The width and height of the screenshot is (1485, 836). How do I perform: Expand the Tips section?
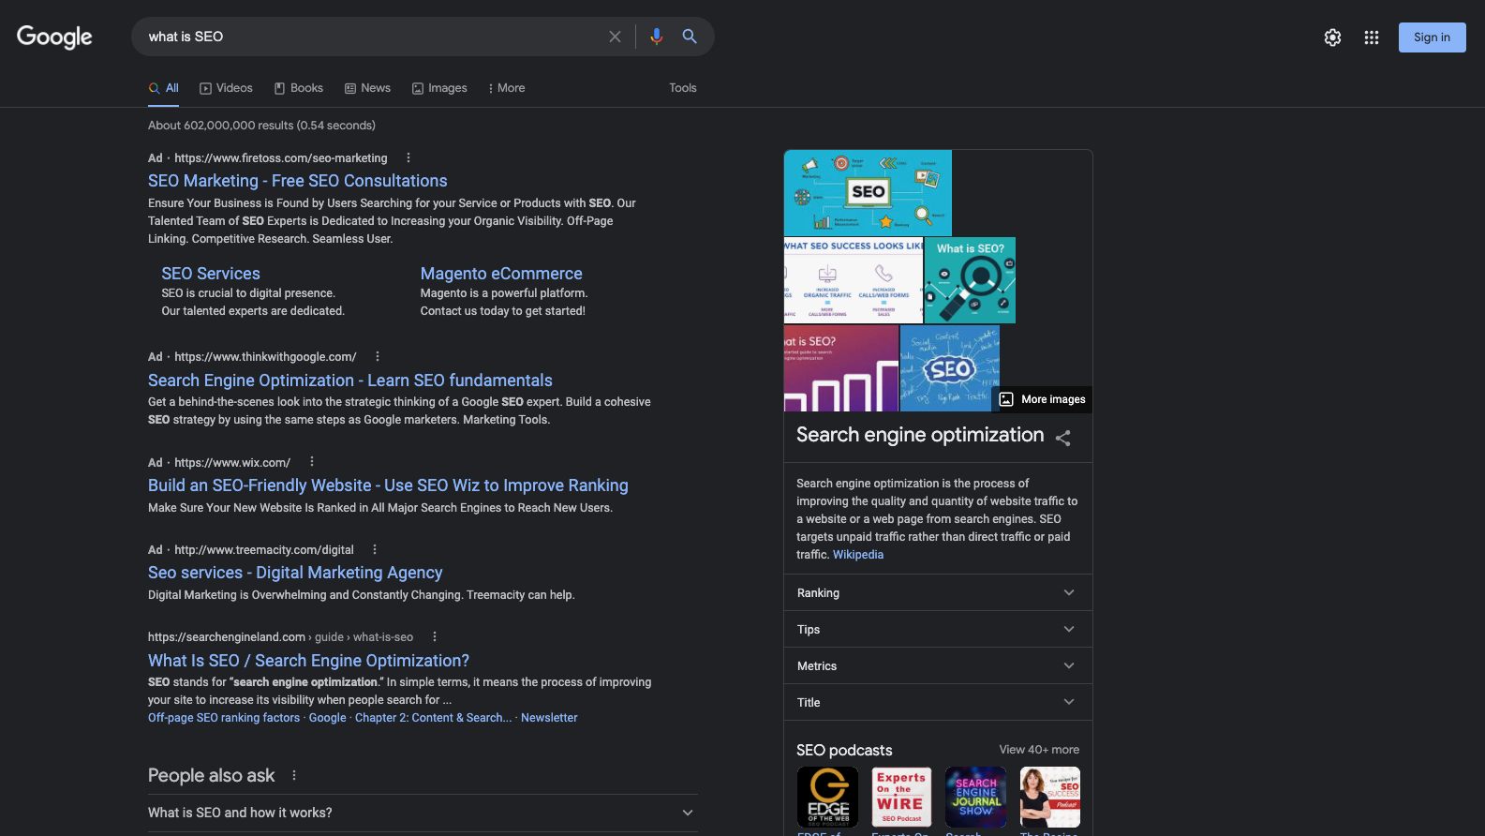pyautogui.click(x=938, y=630)
